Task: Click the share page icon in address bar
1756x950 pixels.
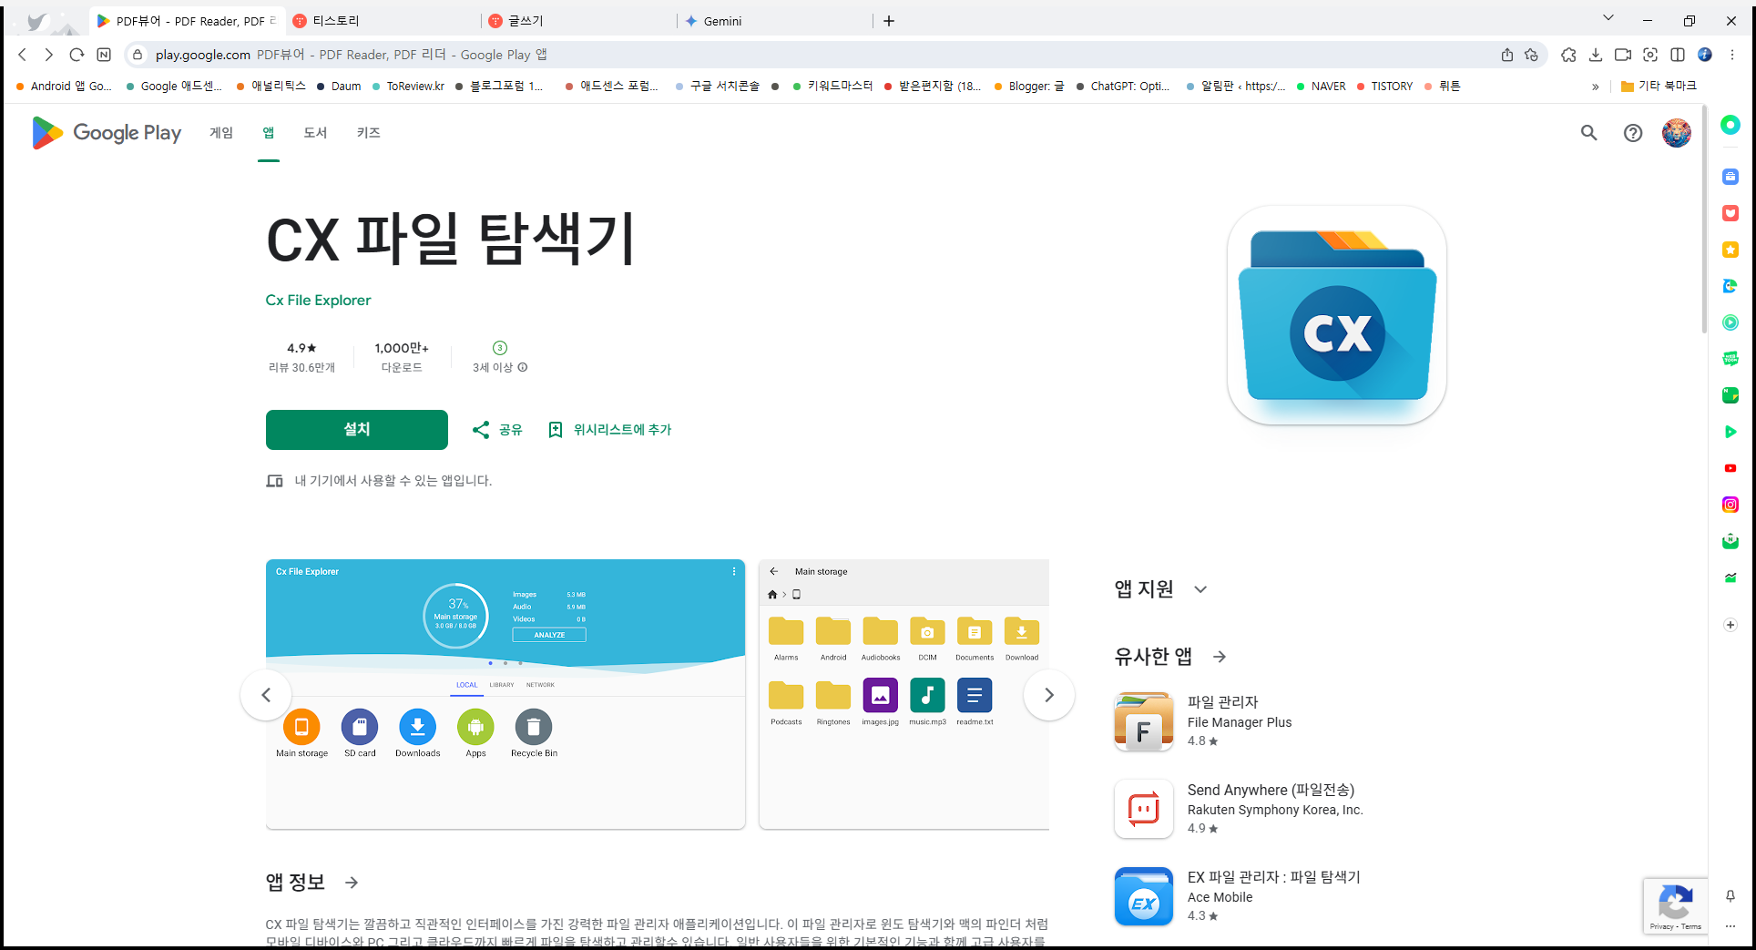Action: tap(1507, 55)
